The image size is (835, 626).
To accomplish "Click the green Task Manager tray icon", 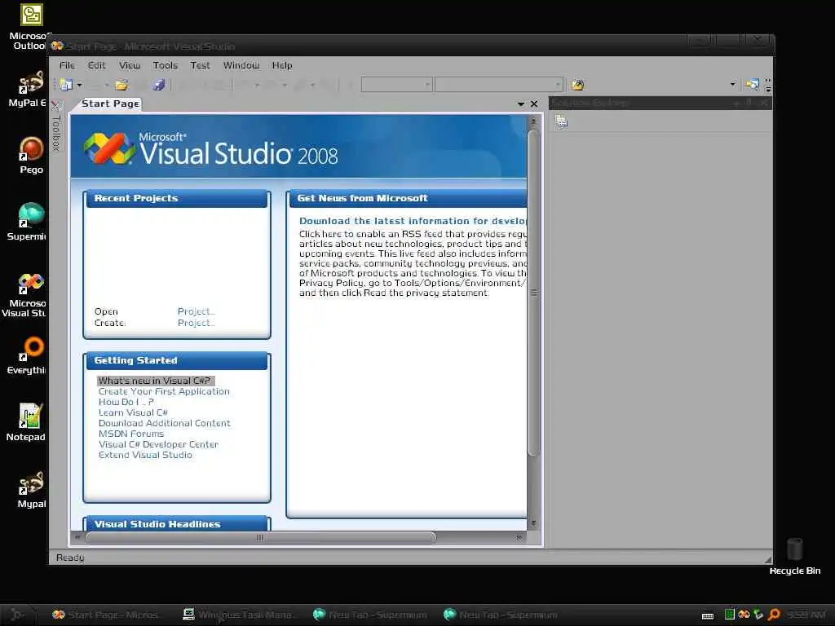I will coord(730,615).
